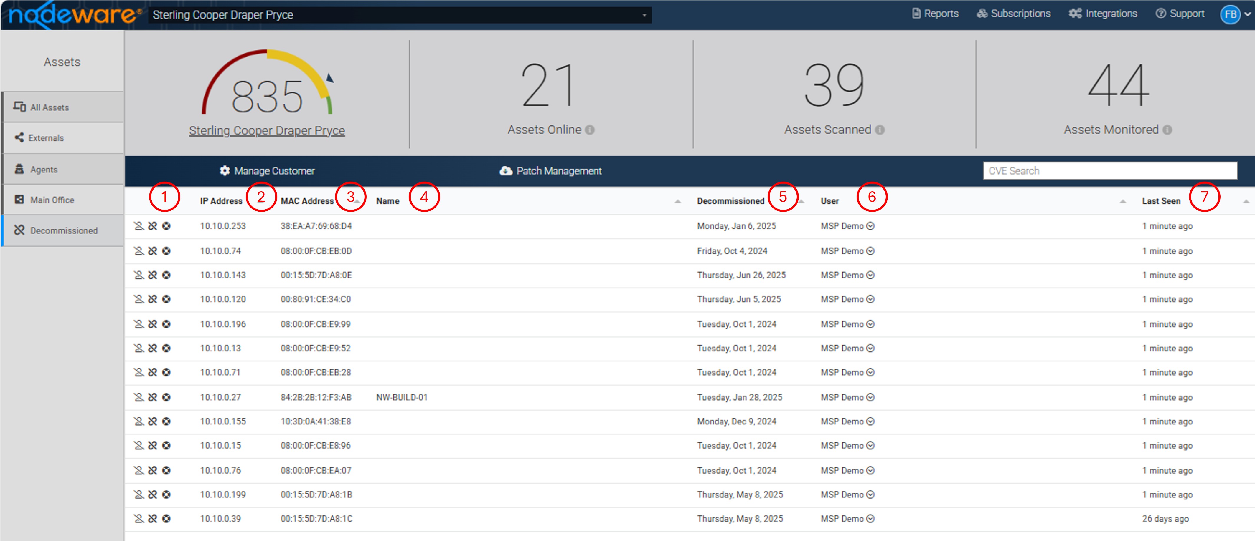Click the IP Address column header

[x=221, y=201]
